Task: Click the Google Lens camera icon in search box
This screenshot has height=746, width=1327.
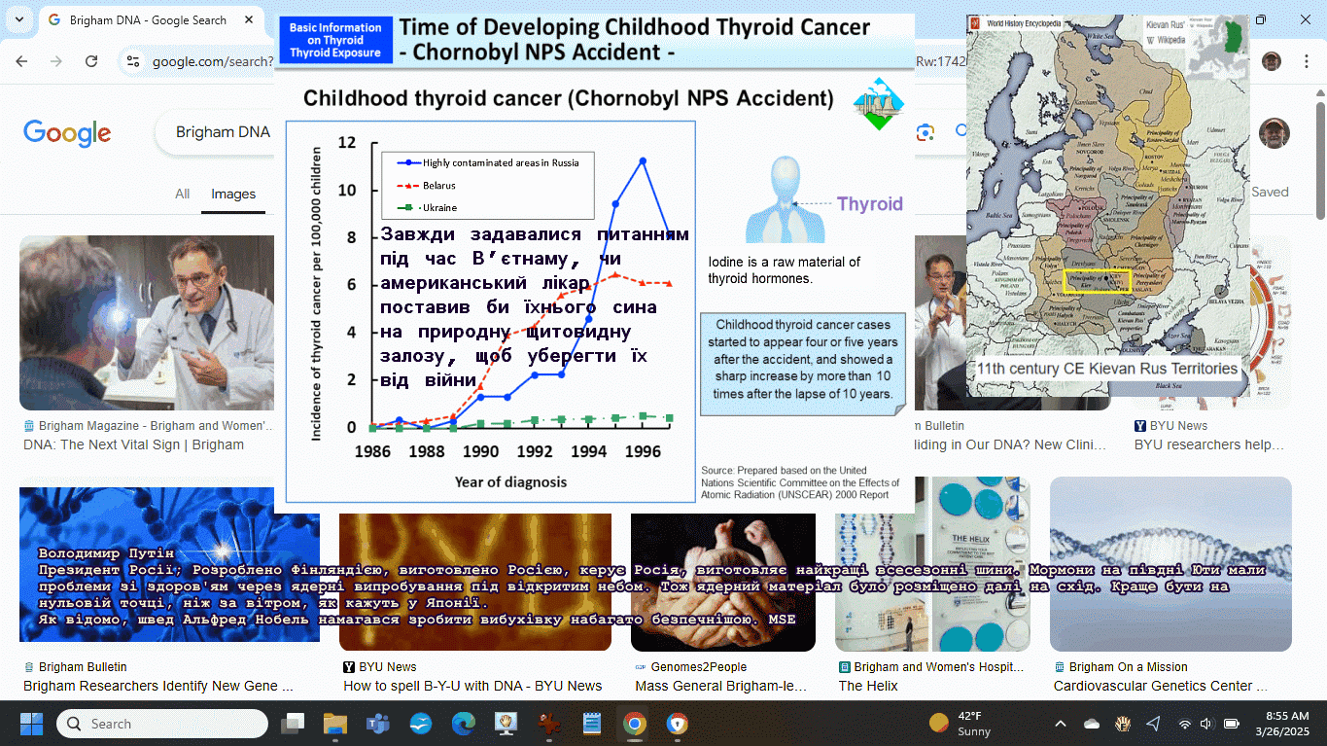Action: click(925, 132)
